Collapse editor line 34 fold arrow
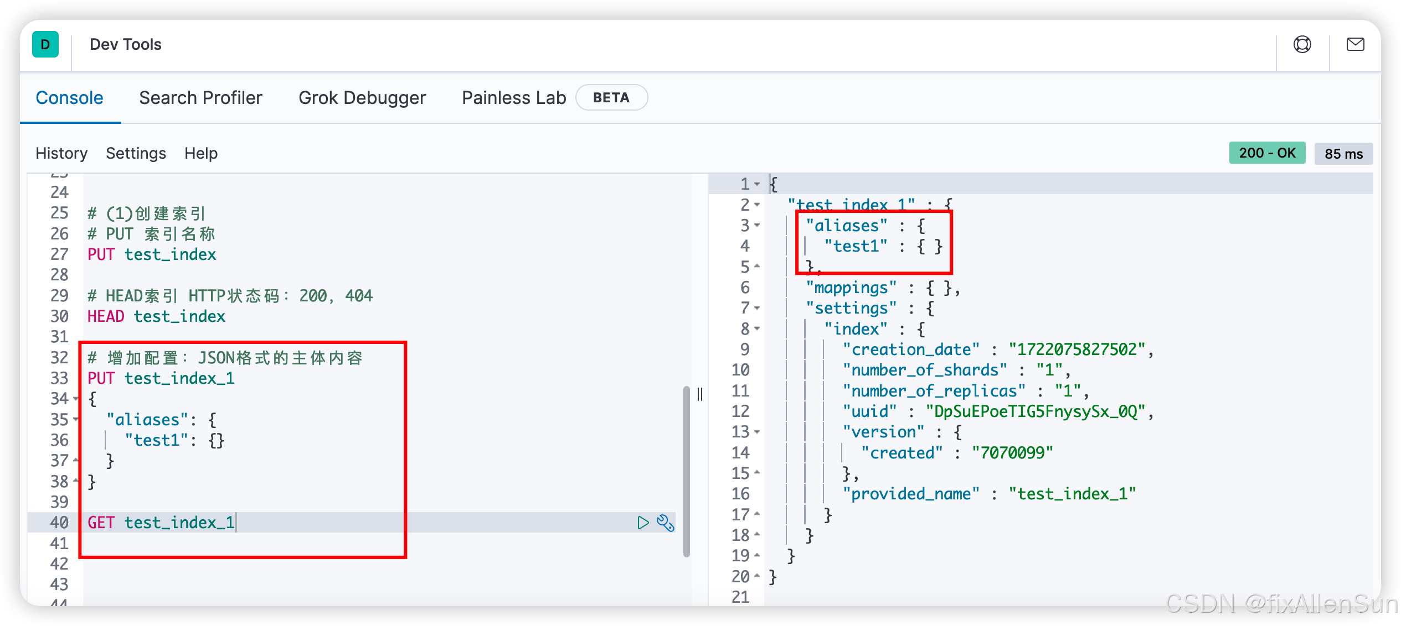The width and height of the screenshot is (1401, 626). [76, 399]
